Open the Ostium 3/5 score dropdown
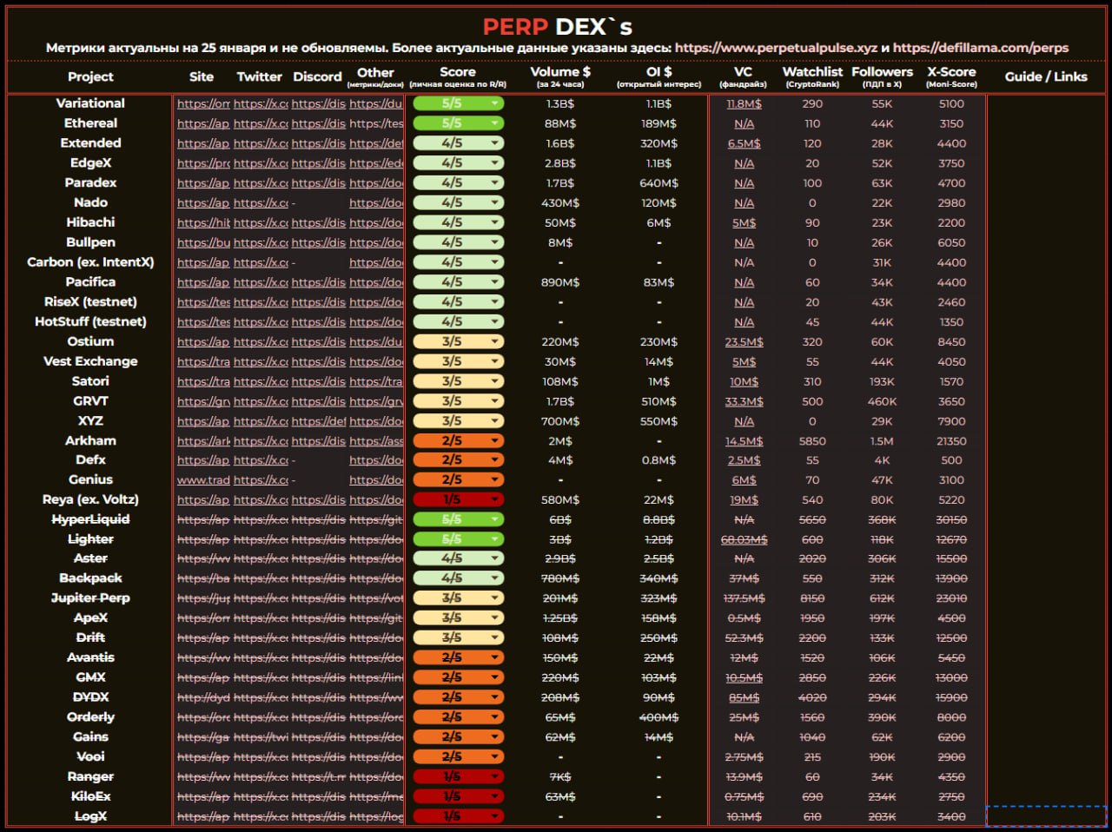1112x832 pixels. pyautogui.click(x=495, y=341)
